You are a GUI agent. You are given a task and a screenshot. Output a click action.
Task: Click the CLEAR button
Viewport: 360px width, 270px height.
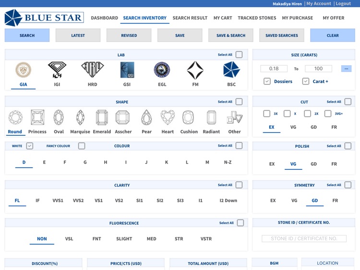[333, 35]
